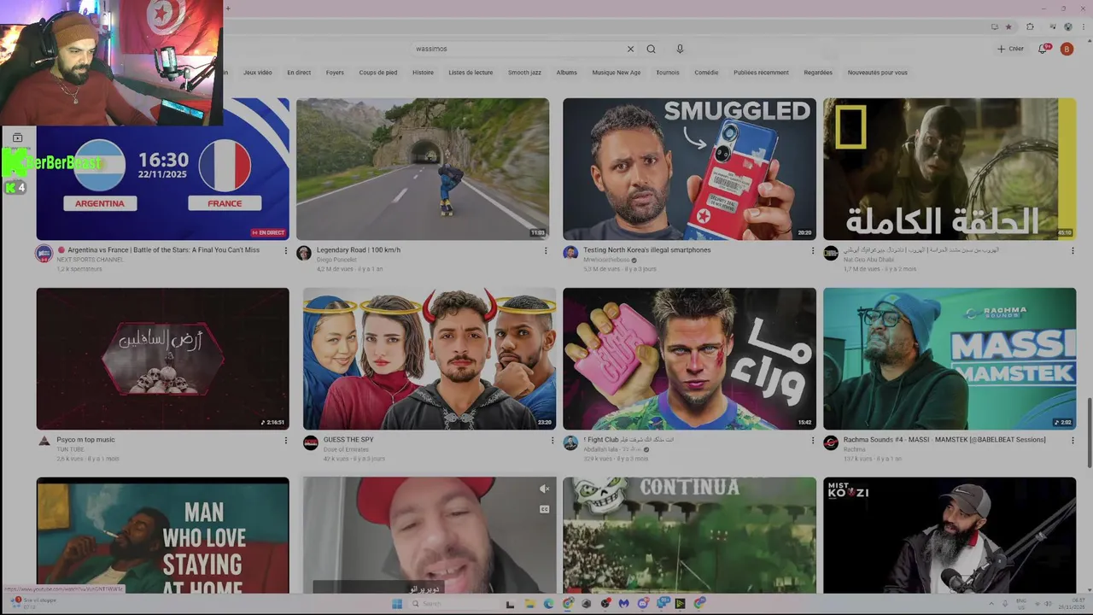Select the Publiées récemment chip
Viewport: 1093px width, 615px height.
761,73
